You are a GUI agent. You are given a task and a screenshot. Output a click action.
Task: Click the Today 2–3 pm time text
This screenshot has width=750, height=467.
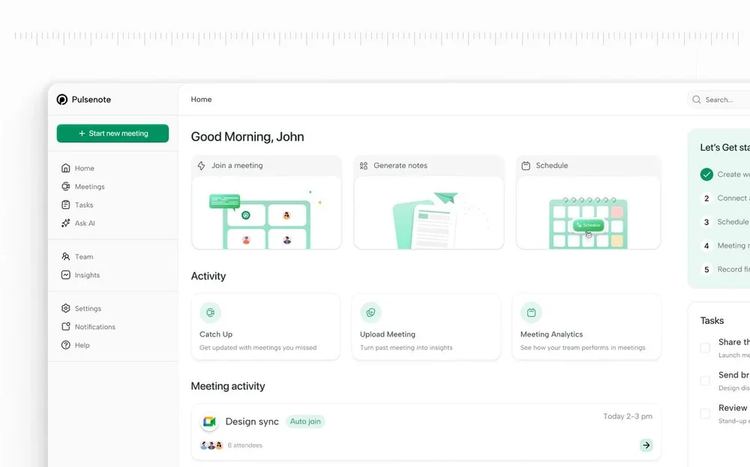coord(628,416)
